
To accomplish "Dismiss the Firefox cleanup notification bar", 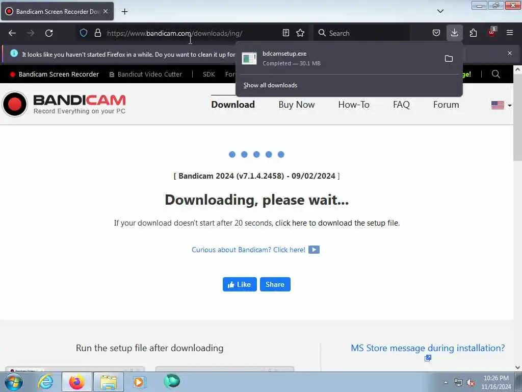I will [510, 53].
